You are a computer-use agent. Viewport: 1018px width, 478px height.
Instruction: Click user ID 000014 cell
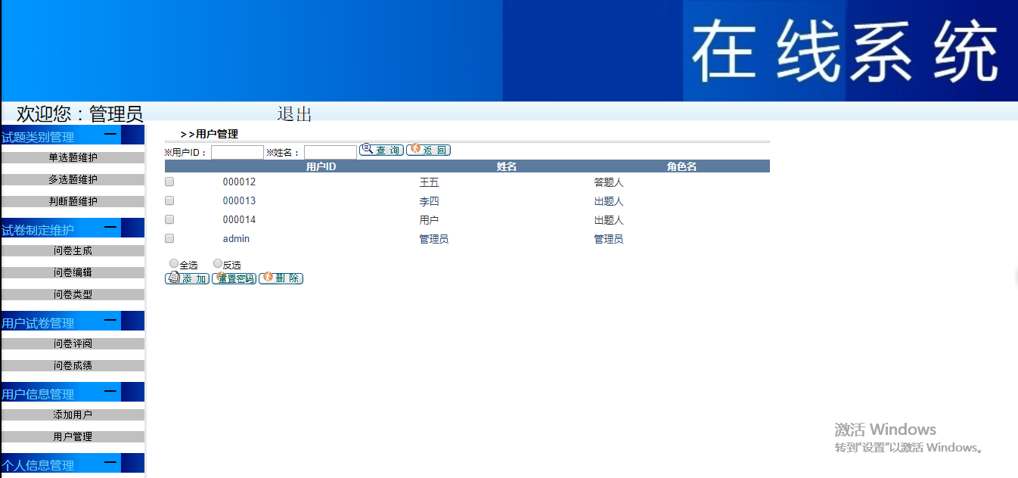(x=239, y=220)
